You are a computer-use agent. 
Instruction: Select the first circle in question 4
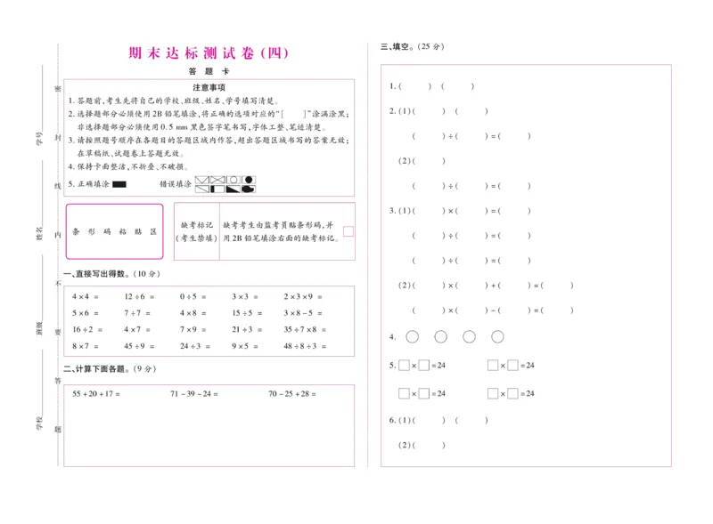click(x=413, y=336)
